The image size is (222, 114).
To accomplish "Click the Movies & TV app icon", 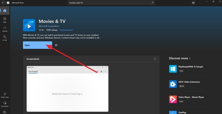I will [x=29, y=25].
